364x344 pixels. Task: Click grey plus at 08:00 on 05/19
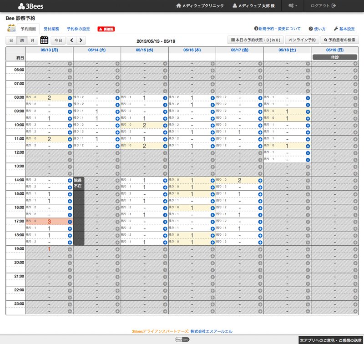coord(355,98)
